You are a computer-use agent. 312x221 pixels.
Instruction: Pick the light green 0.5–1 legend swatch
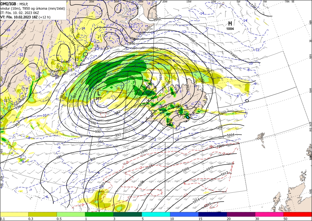coord(71,214)
